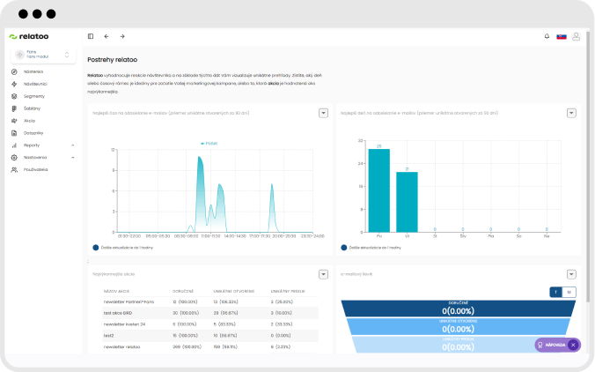
Task: Close the Nápoveda help bubble
Action: 573,345
